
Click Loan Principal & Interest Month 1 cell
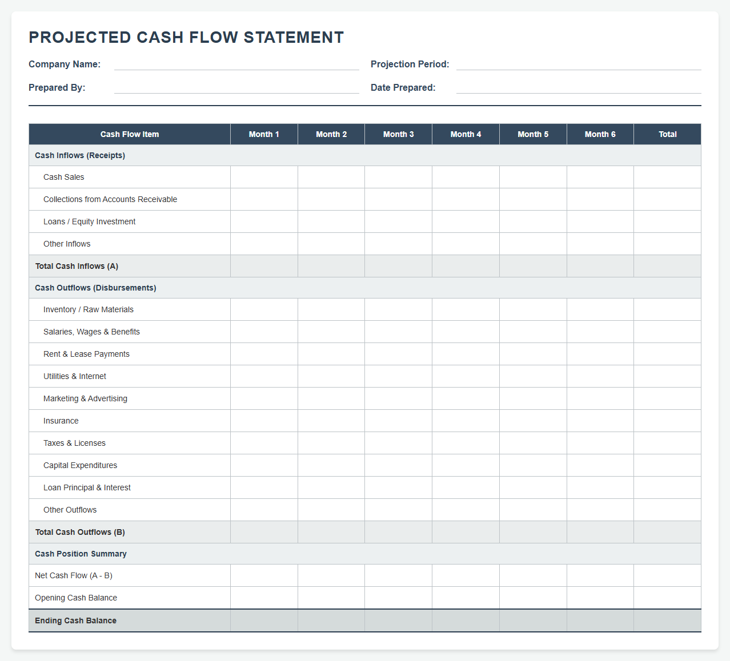click(264, 487)
